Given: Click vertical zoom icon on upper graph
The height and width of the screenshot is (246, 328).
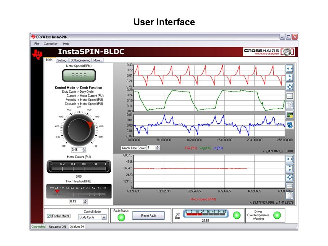Looking at the screenshot, I should [x=289, y=78].
